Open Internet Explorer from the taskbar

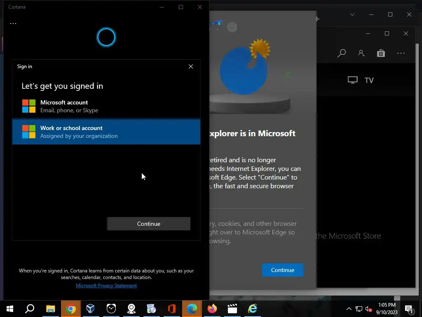point(253,309)
